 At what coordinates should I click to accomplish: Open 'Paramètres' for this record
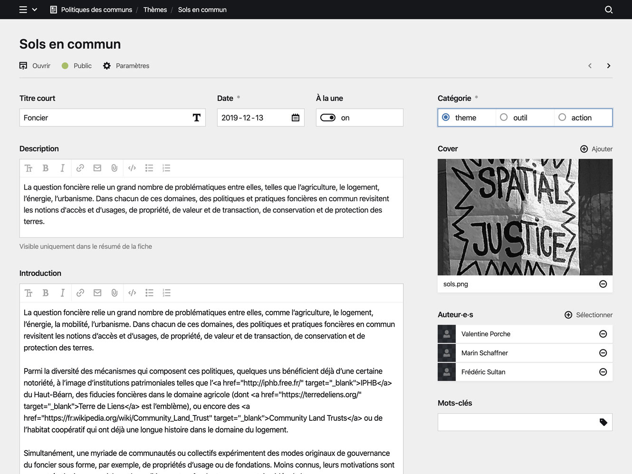click(x=126, y=66)
